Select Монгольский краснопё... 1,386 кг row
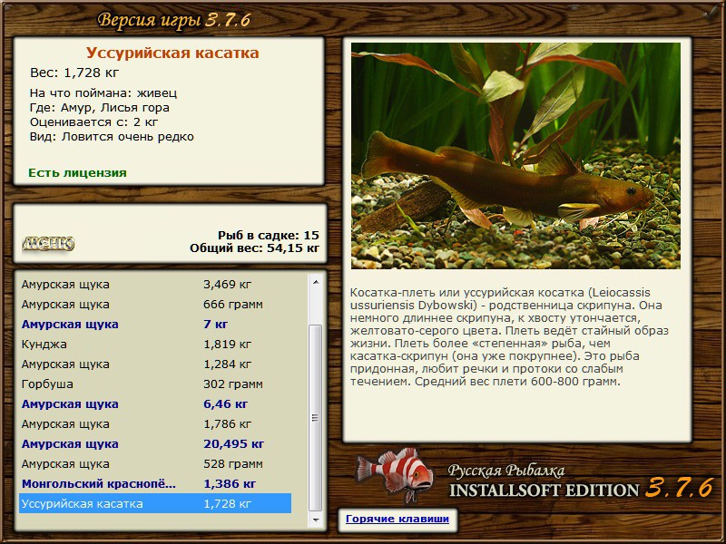 155,483
